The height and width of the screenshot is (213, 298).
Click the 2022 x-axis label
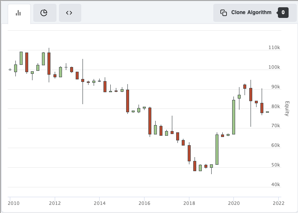(278, 203)
